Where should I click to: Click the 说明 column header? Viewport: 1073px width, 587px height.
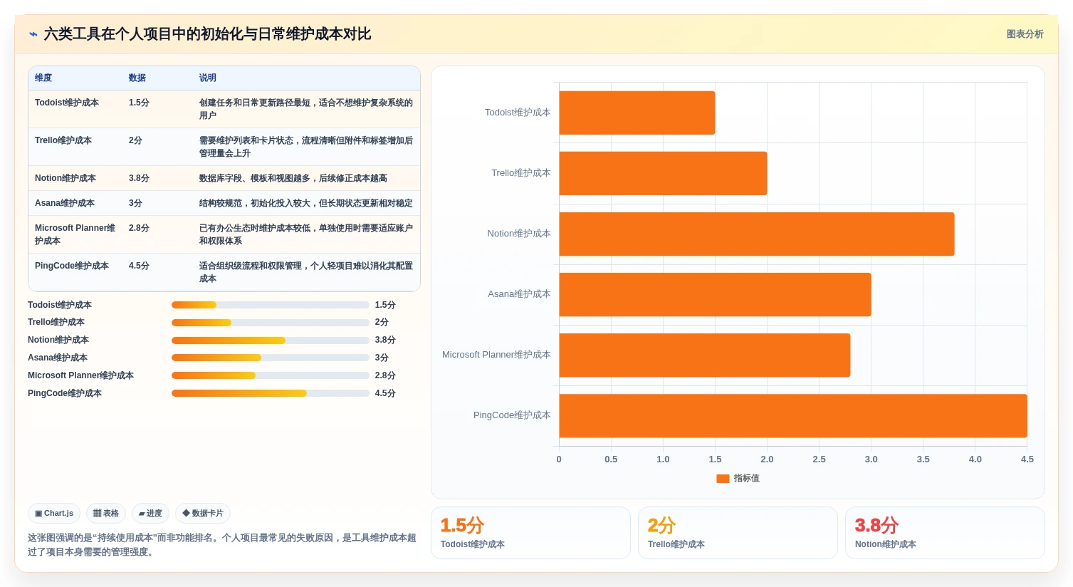click(208, 78)
